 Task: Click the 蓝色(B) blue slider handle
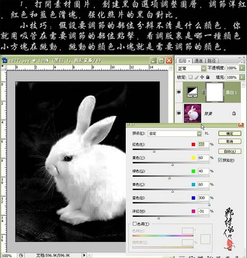point(209,205)
